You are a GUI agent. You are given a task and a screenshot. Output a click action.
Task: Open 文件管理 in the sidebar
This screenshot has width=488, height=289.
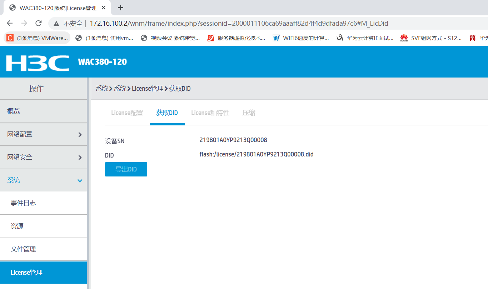[x=43, y=249]
